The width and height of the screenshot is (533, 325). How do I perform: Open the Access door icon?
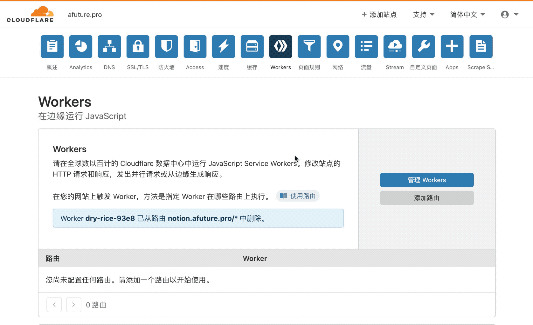[x=195, y=47]
